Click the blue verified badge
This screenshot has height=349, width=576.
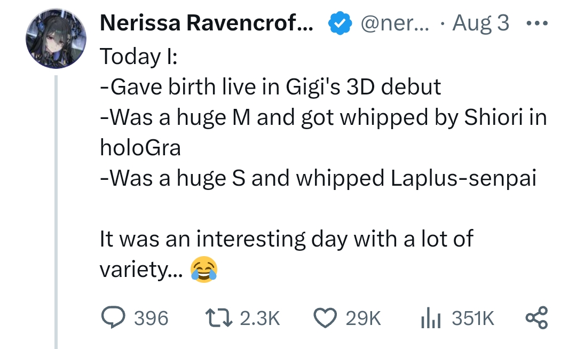tap(338, 24)
